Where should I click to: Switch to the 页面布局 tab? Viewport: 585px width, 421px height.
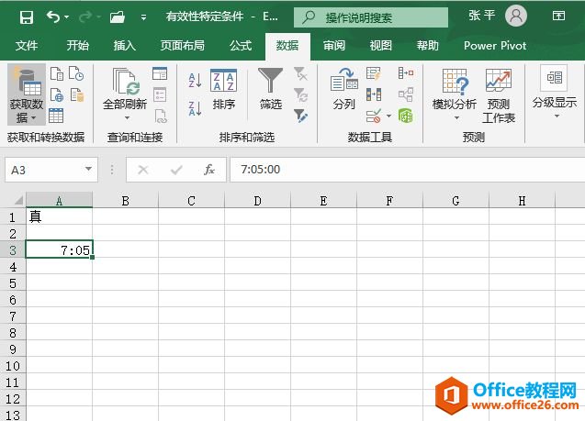183,46
